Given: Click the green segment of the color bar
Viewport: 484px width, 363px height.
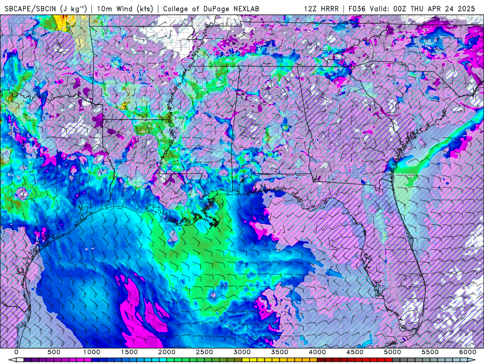Looking at the screenshot, I should point(204,360).
